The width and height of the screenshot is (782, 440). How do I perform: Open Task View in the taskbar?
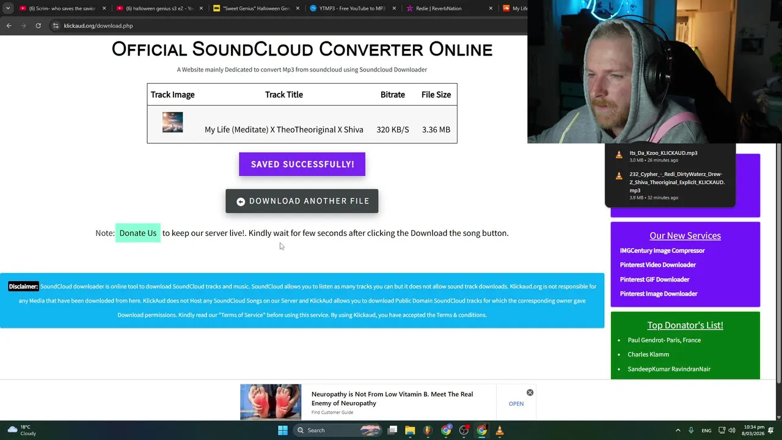pos(393,430)
